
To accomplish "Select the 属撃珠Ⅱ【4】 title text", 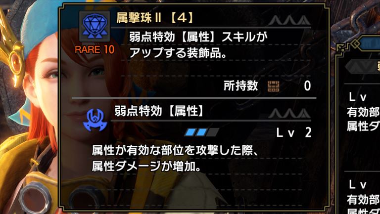I will [x=154, y=18].
